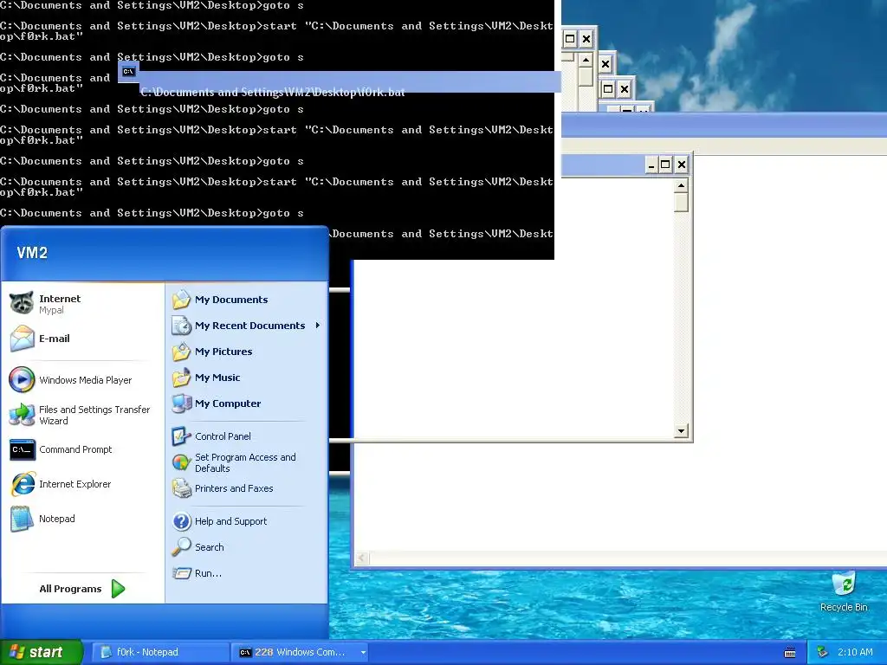
Task: Click the left arrow of the horizontal scrollbar
Action: (x=362, y=558)
